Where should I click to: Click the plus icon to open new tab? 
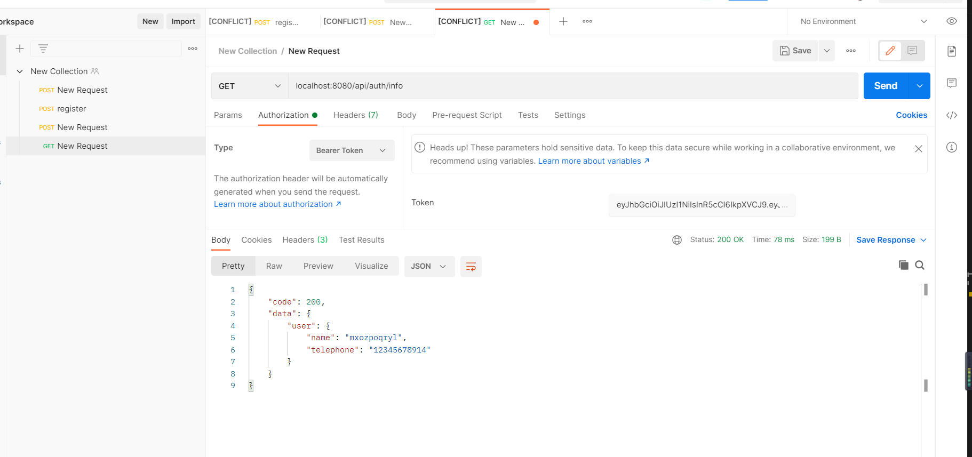tap(563, 21)
